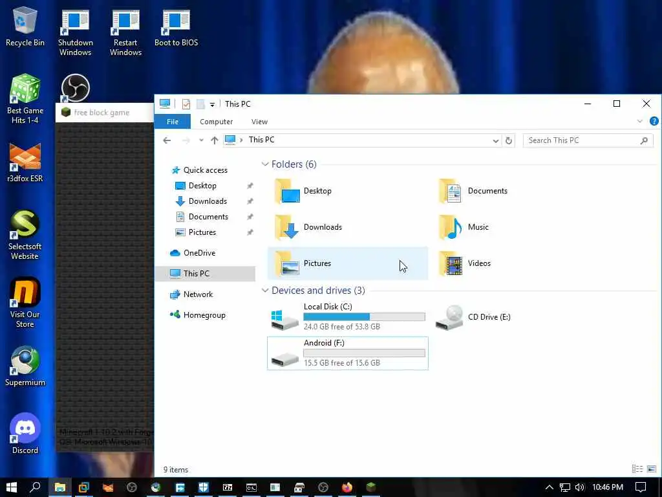Open the recent locations dropdown arrow
Screen dimensions: 662x497
202,140
